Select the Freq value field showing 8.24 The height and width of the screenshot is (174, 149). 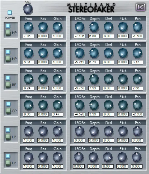(x=29, y=88)
